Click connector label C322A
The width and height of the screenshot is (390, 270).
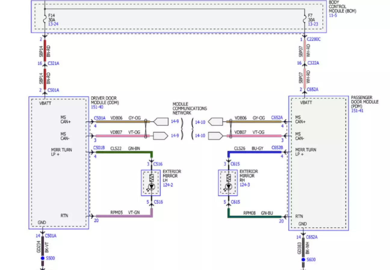(x=313, y=63)
